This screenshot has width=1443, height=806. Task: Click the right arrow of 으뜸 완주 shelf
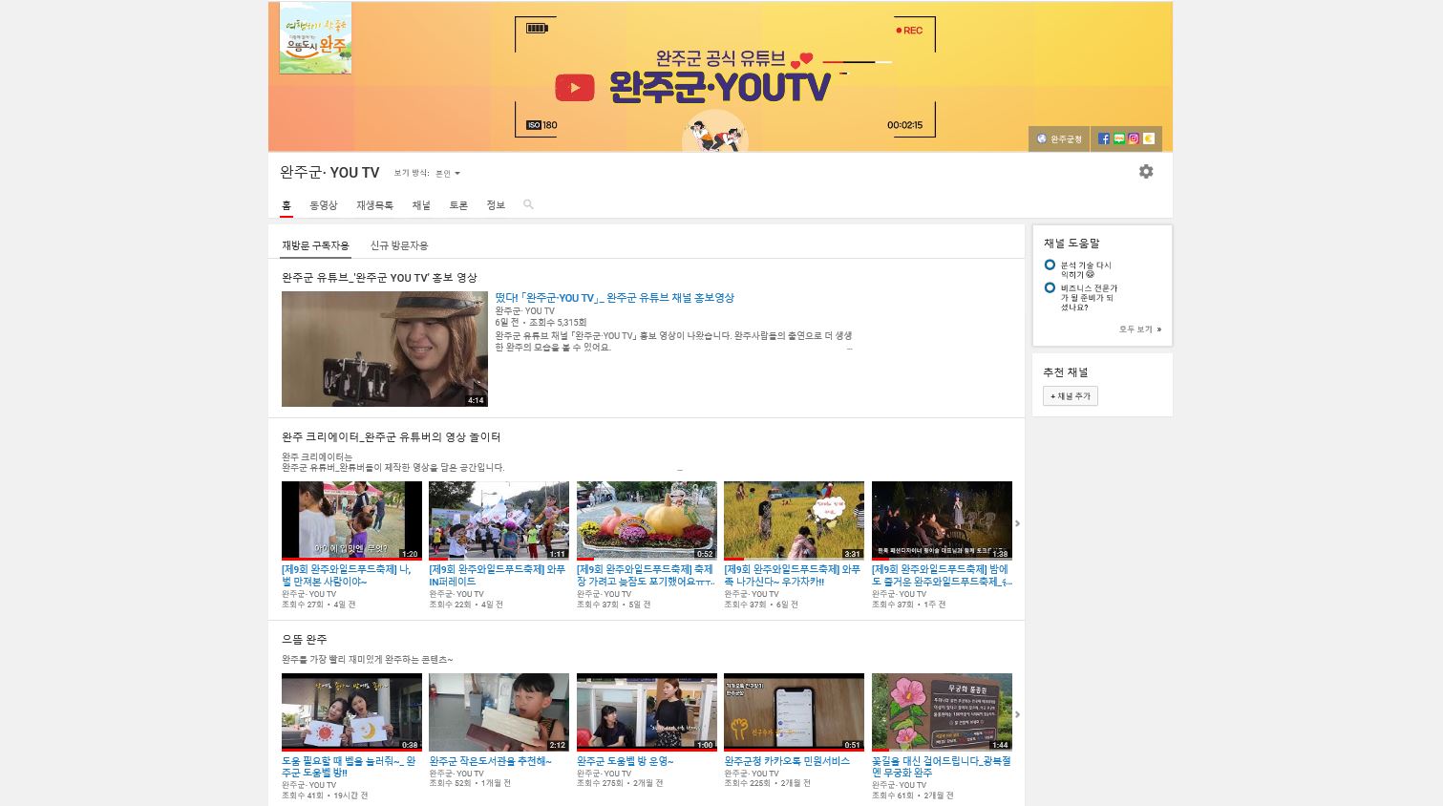coord(1017,714)
